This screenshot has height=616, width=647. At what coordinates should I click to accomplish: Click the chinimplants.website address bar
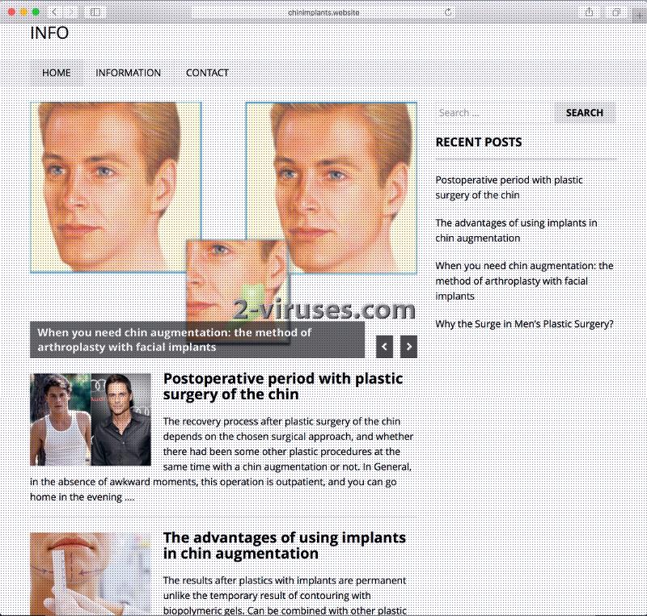click(323, 13)
